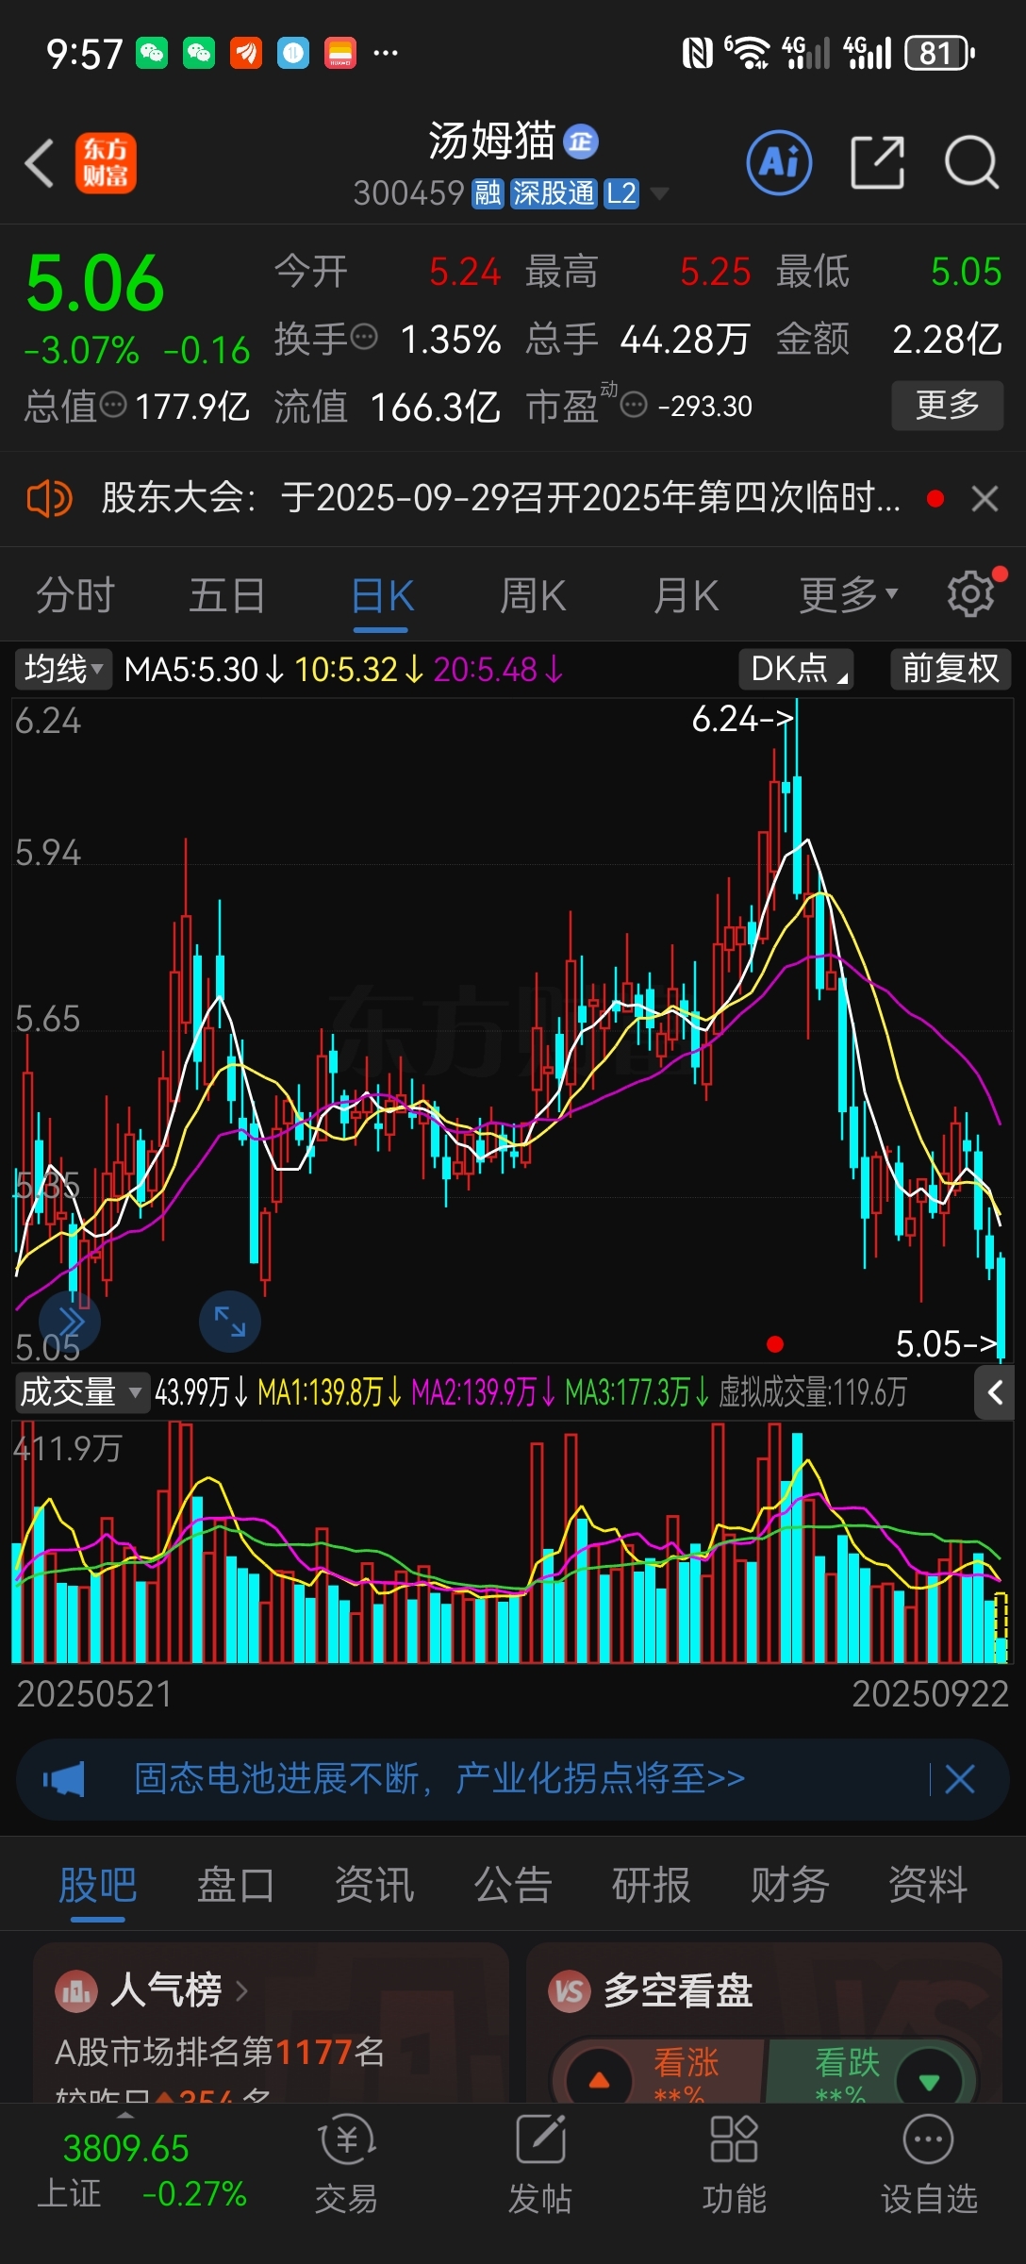Switch to 五日 chart tab
Image resolution: width=1026 pixels, height=2264 pixels.
tap(227, 595)
